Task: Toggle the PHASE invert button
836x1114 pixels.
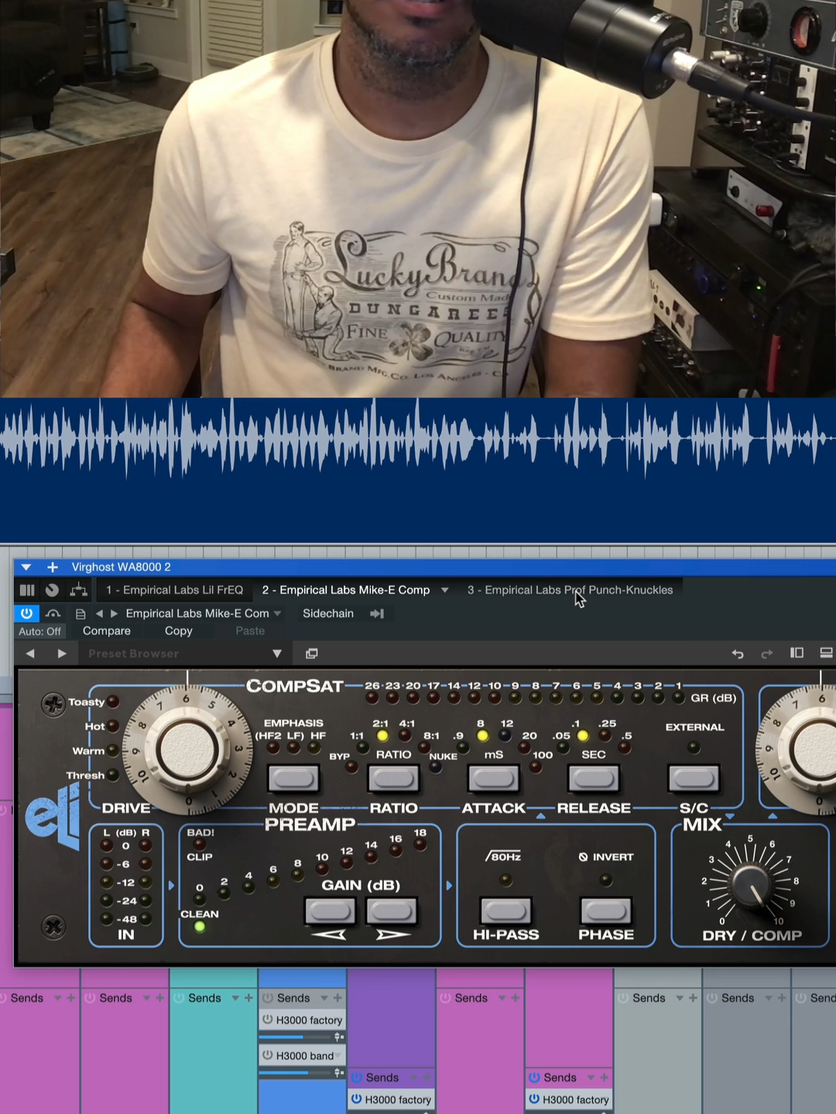Action: [606, 911]
